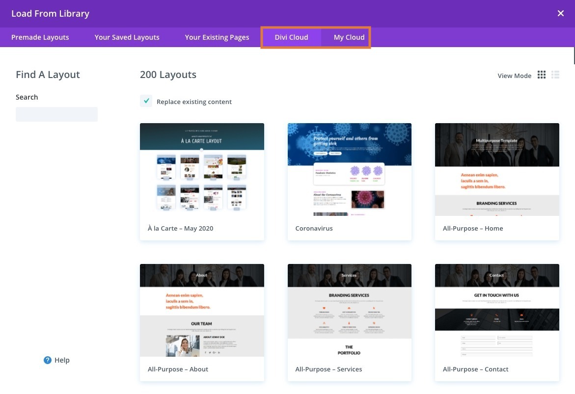Close the Load From Library dialog
575x394 pixels.
tap(560, 13)
